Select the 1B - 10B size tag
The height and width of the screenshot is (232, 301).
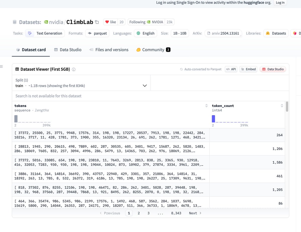coord(180,33)
